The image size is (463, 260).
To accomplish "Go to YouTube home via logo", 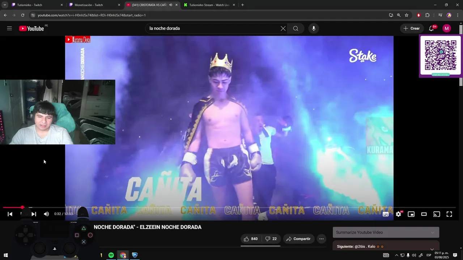I will 31,29.
